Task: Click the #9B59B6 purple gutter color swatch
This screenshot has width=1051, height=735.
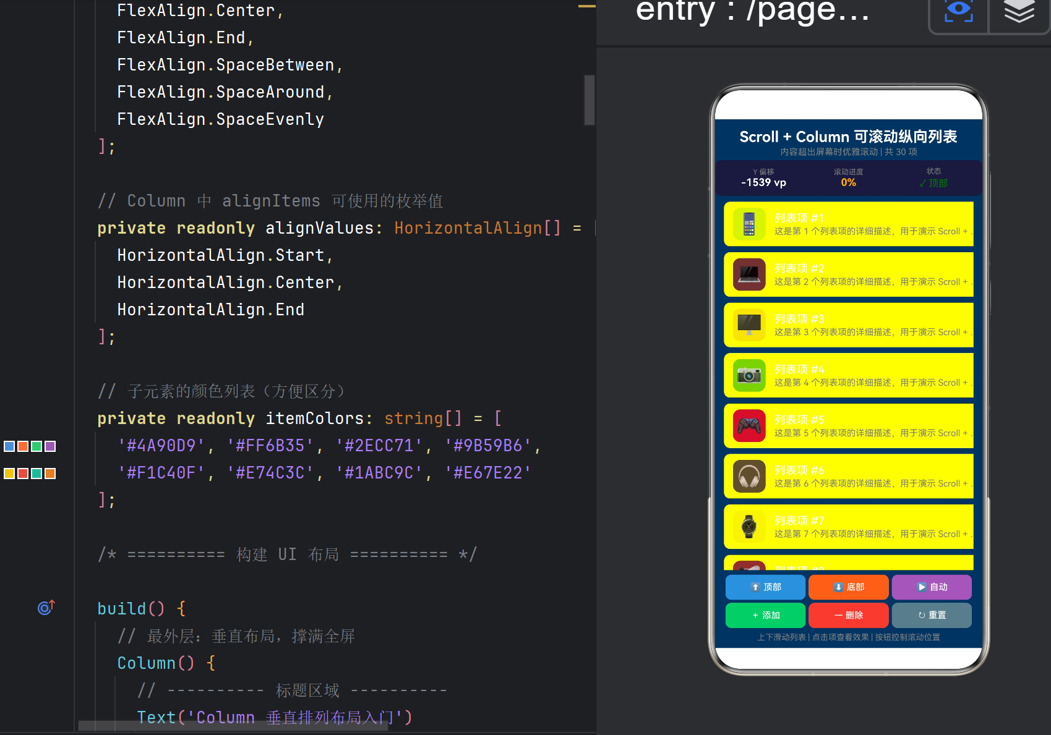Action: coord(50,446)
